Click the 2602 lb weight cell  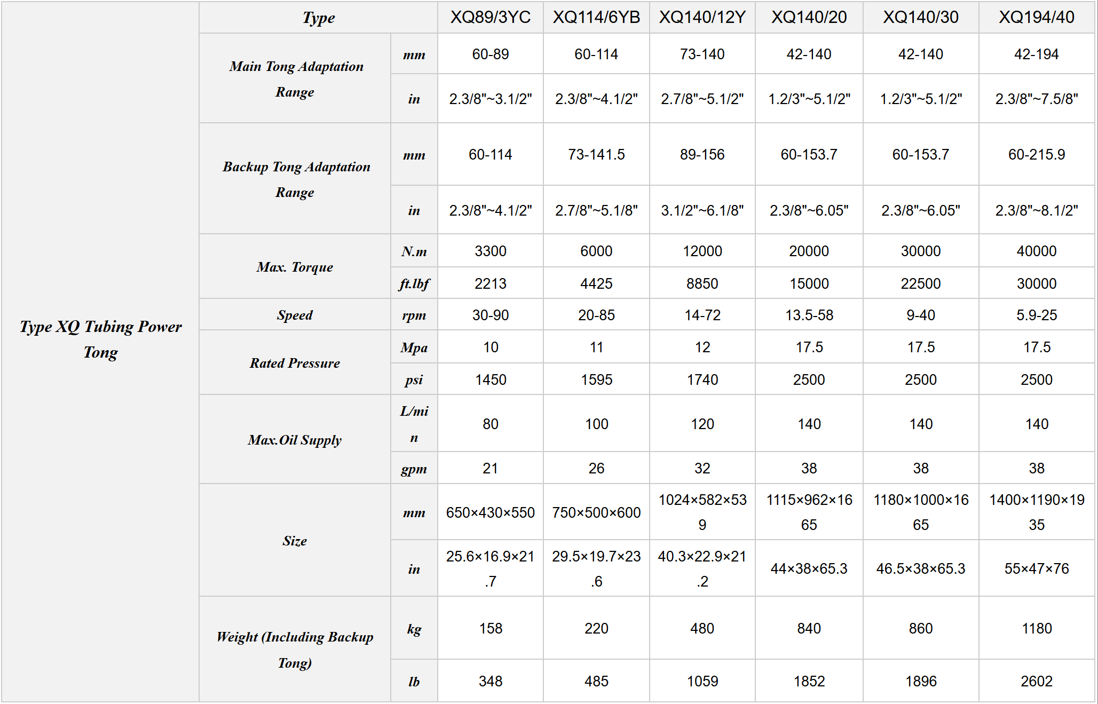[1036, 681]
